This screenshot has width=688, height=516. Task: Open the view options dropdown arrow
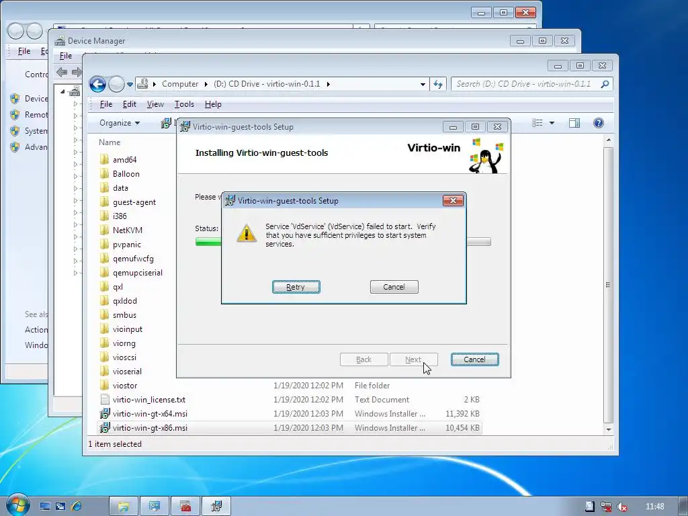pyautogui.click(x=552, y=123)
